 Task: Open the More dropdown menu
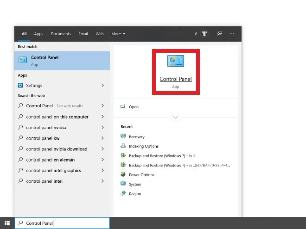pyautogui.click(x=118, y=34)
